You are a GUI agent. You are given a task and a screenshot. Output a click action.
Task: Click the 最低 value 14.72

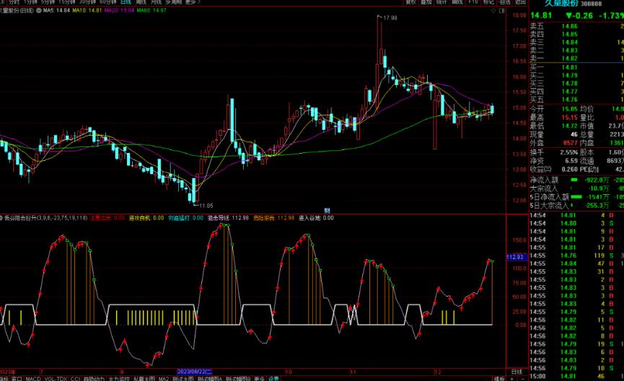pos(569,126)
